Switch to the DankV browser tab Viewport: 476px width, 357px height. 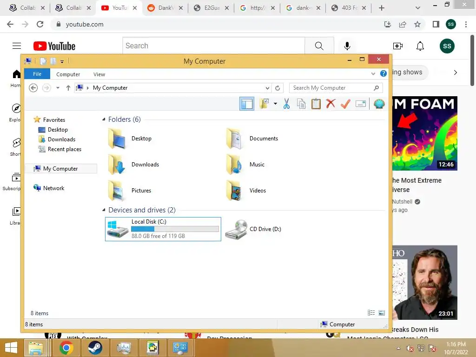(x=165, y=8)
